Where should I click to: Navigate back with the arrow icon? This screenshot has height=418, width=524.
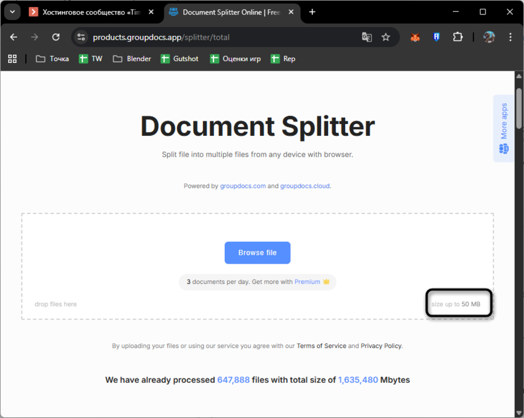(13, 37)
